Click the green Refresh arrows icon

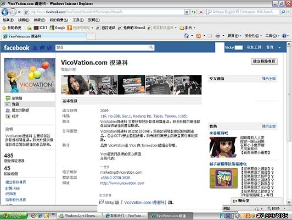pos(194,12)
